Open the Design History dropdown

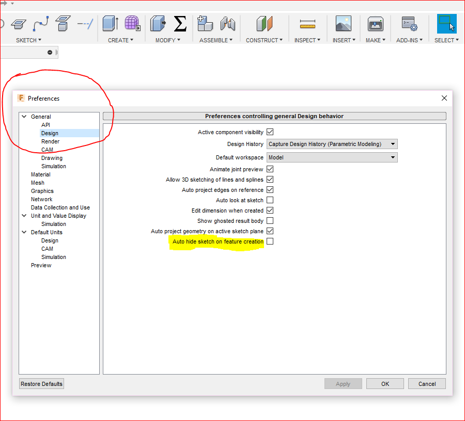332,144
